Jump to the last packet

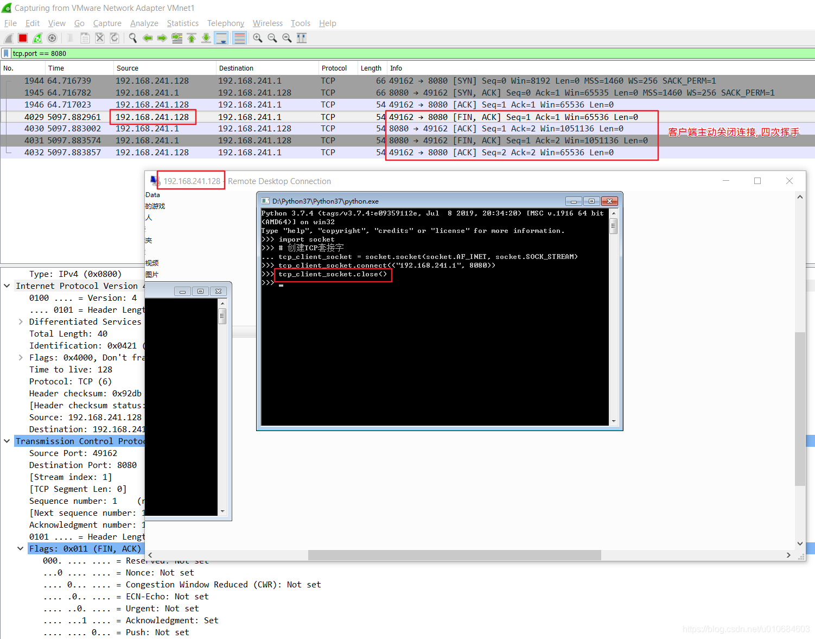click(206, 38)
